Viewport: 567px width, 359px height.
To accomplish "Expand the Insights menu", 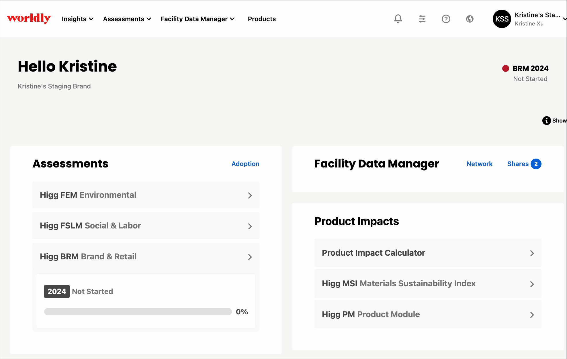I will coord(77,19).
